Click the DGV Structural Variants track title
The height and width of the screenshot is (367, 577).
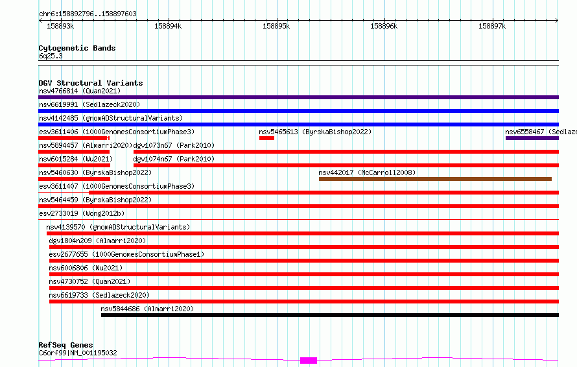pos(91,83)
